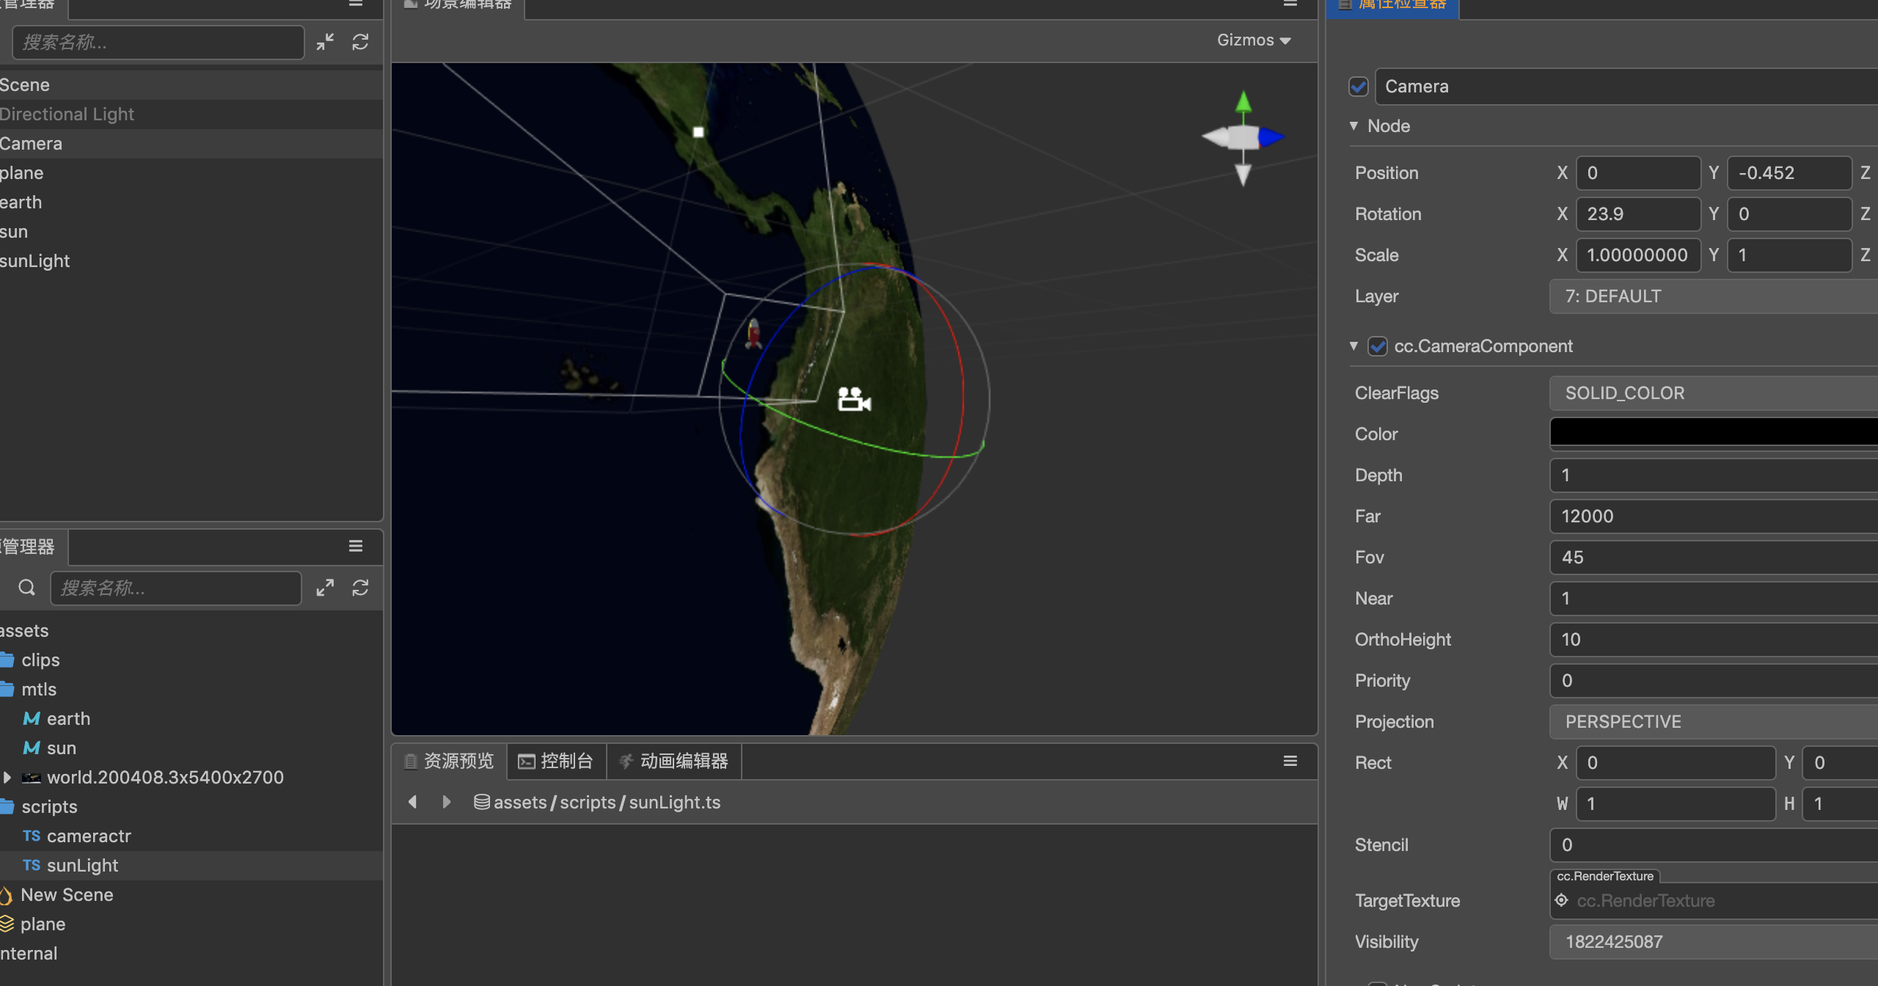Refresh the assets panel

(360, 588)
